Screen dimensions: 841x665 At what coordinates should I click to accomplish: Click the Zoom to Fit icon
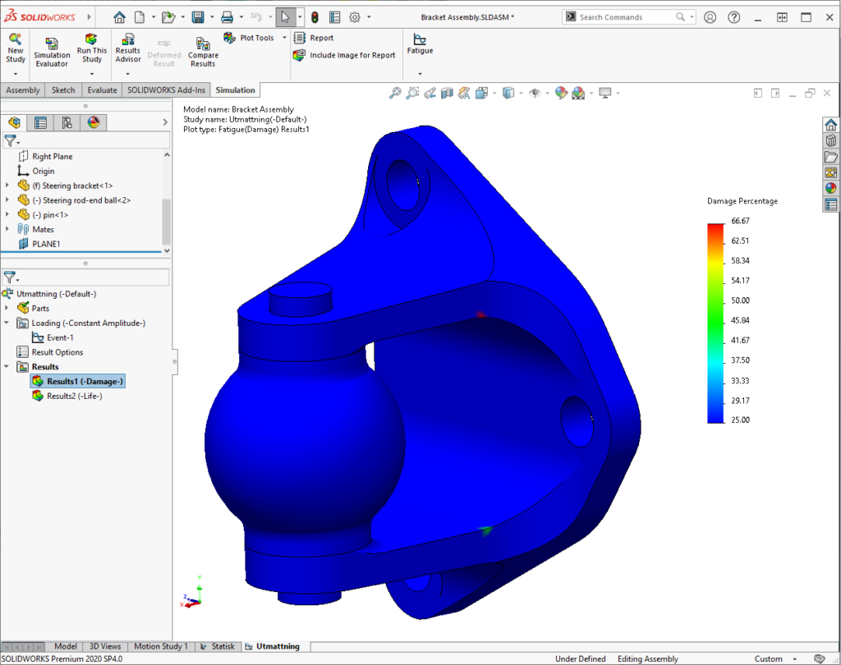tap(395, 94)
